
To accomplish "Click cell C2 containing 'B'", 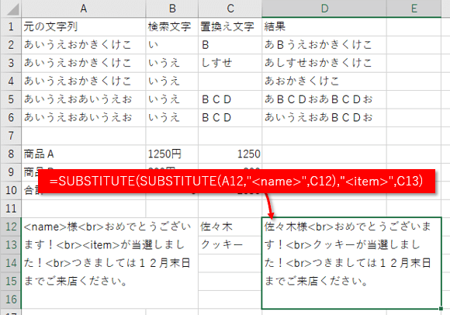I will coord(230,45).
